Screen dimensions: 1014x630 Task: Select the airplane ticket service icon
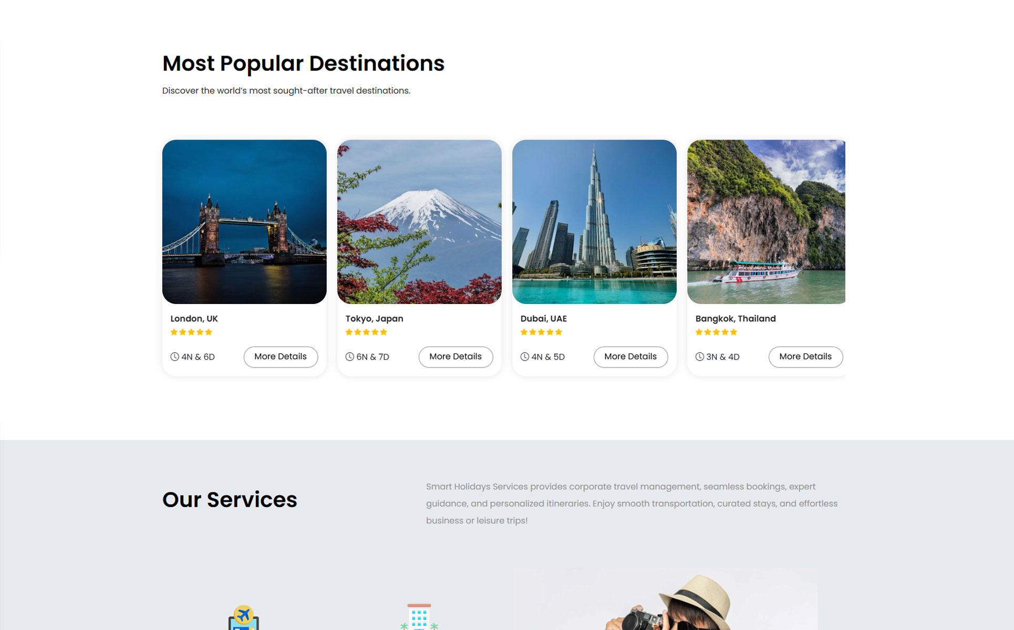pyautogui.click(x=243, y=618)
